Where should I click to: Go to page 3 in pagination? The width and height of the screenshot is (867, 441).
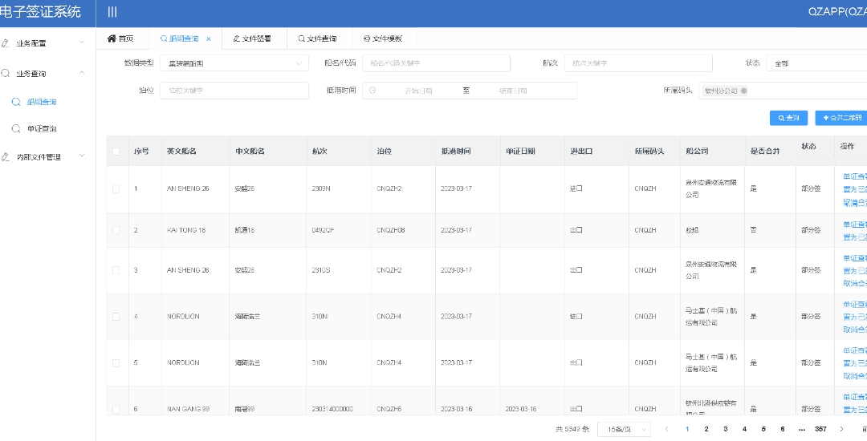pyautogui.click(x=726, y=429)
